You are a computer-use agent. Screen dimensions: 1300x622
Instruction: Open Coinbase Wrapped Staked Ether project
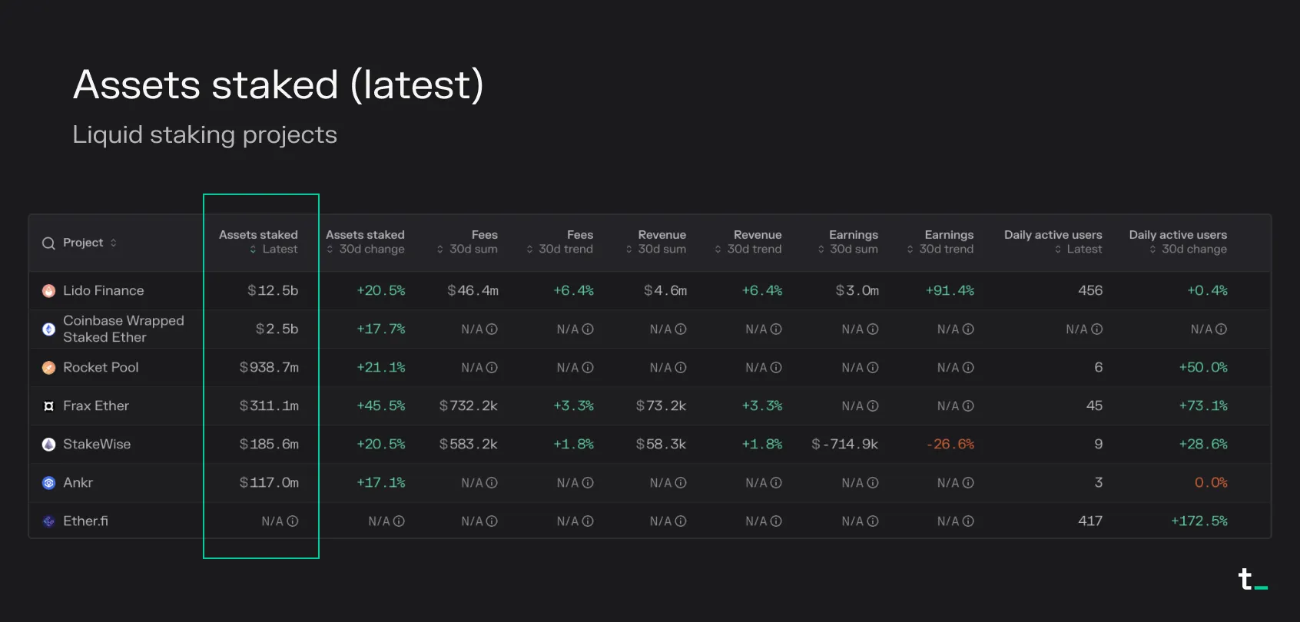point(124,329)
